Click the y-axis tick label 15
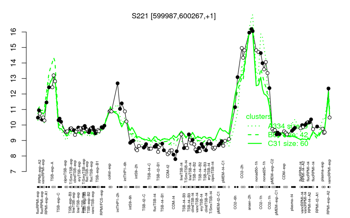This screenshot has width=350, height=218. click(x=14, y=47)
